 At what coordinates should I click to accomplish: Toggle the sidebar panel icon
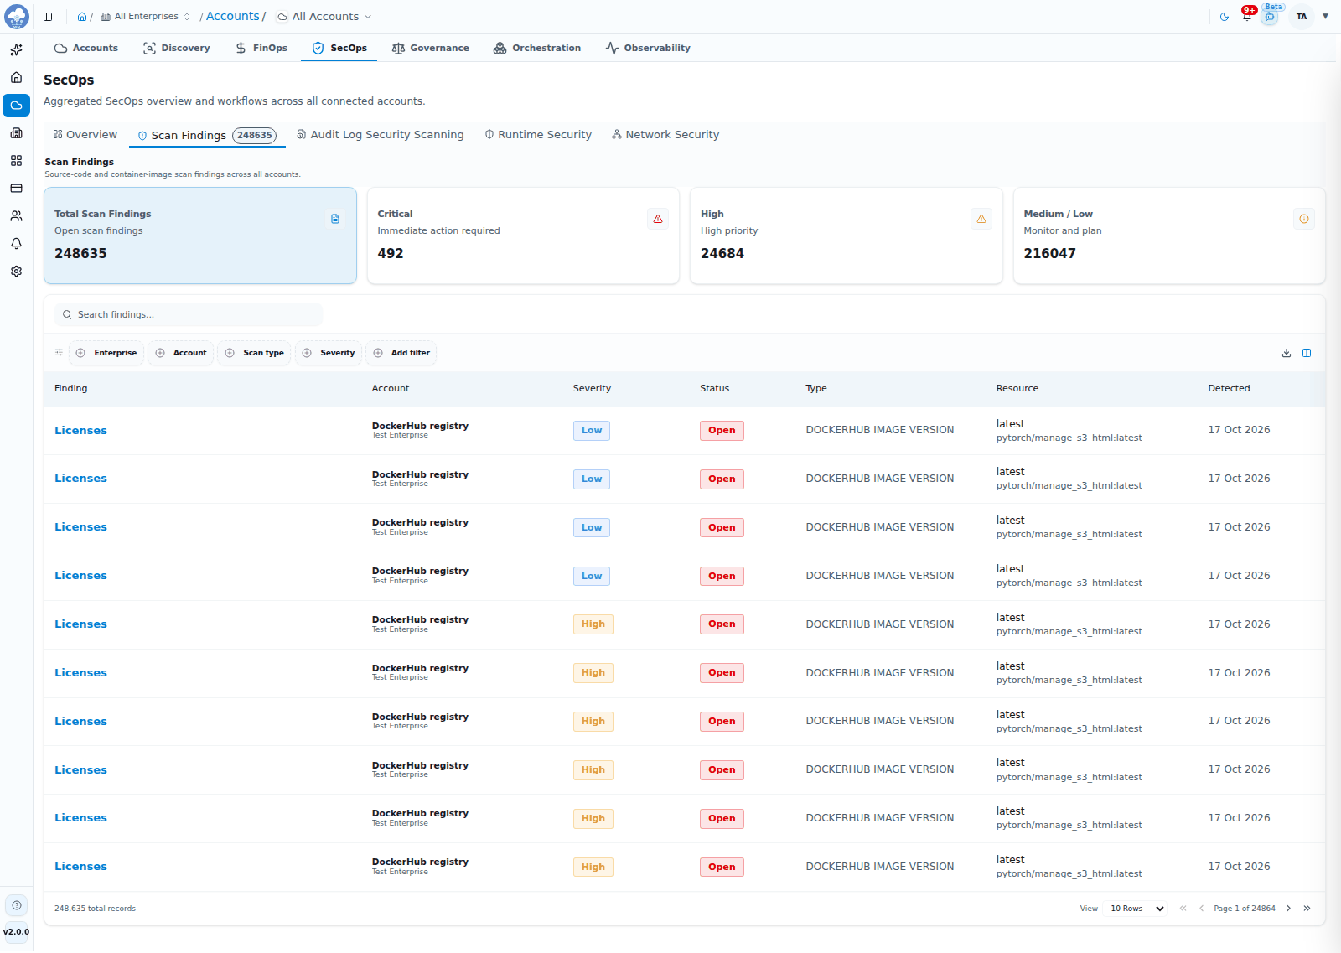pyautogui.click(x=48, y=17)
